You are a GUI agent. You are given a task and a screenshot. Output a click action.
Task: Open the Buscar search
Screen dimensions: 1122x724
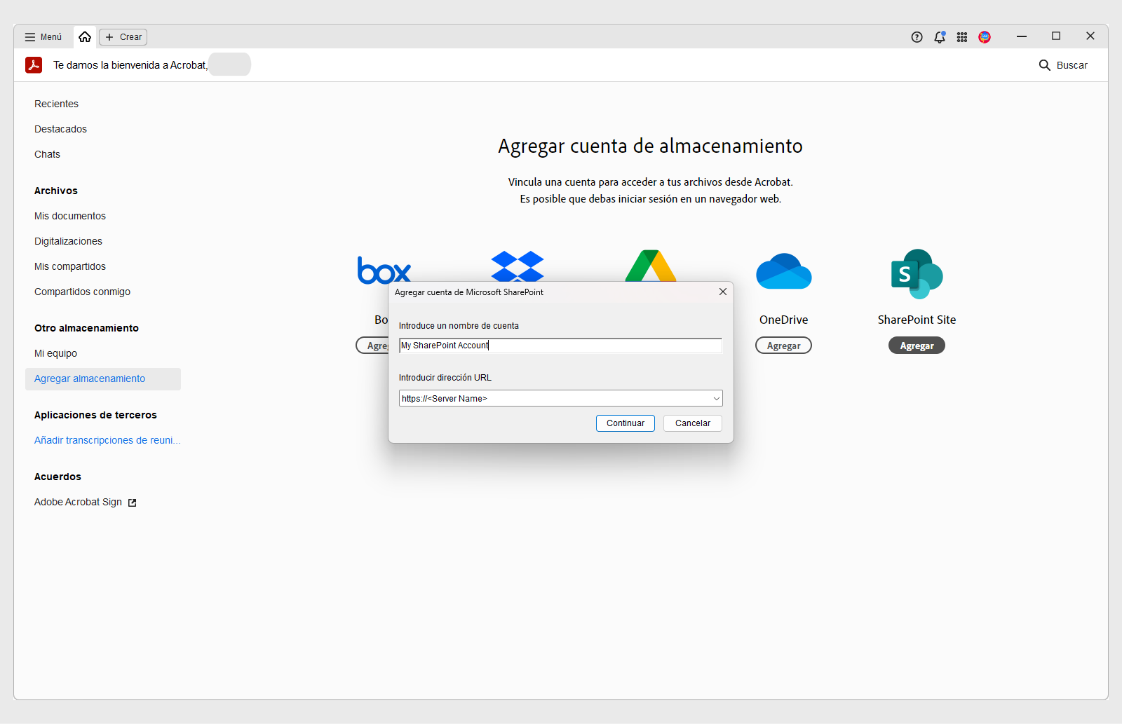click(1064, 64)
